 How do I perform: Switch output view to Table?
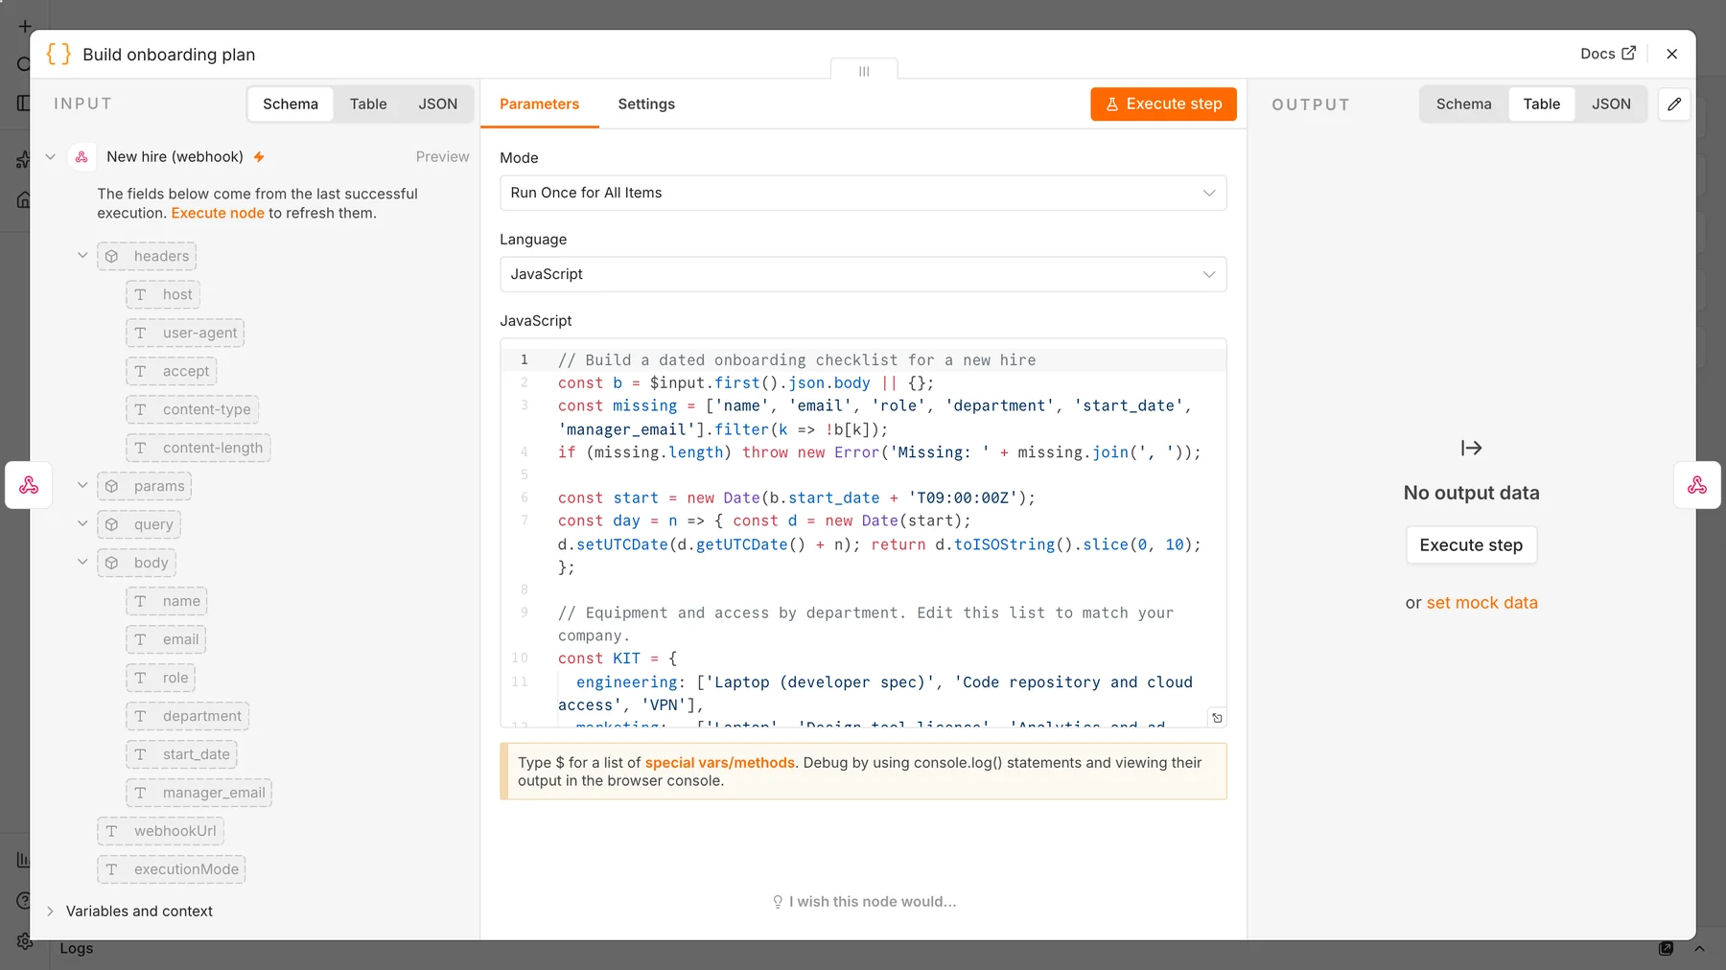point(1542,104)
